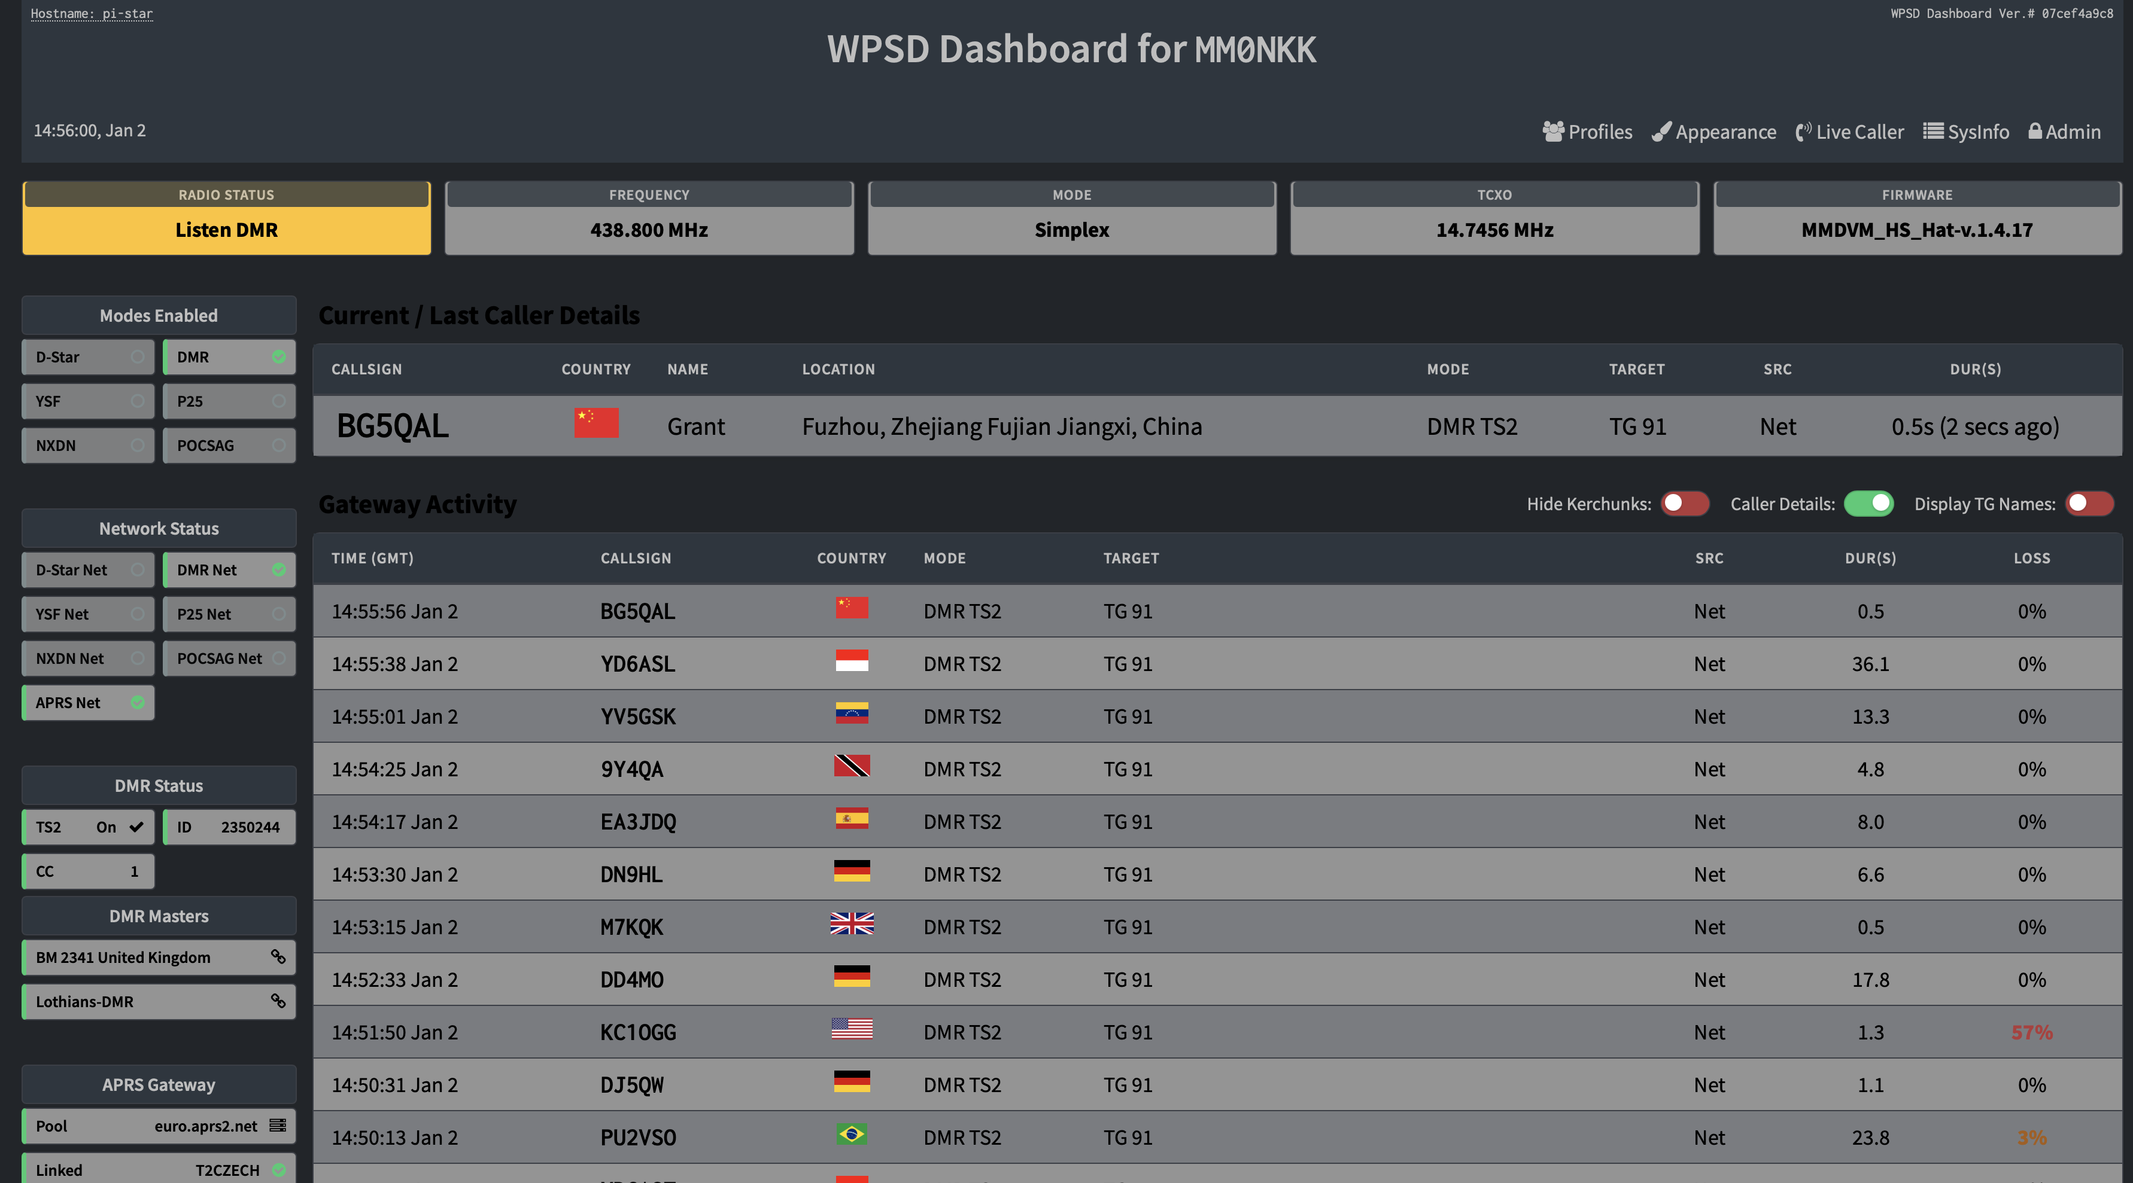Image resolution: width=2133 pixels, height=1183 pixels.
Task: Click the China flag beside Grant
Action: tap(596, 423)
